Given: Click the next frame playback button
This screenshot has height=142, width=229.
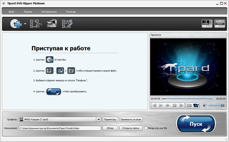Looking at the screenshot, I should click(x=181, y=105).
